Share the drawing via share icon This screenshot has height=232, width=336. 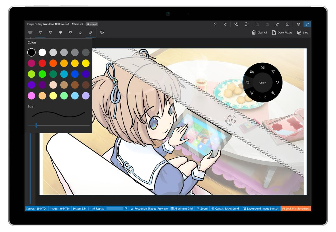277,24
